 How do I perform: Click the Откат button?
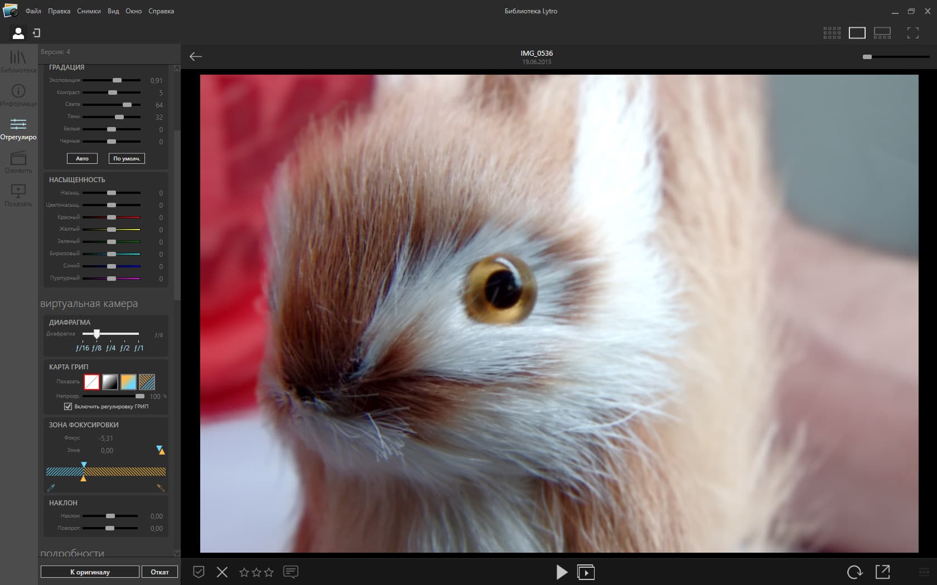pos(160,572)
